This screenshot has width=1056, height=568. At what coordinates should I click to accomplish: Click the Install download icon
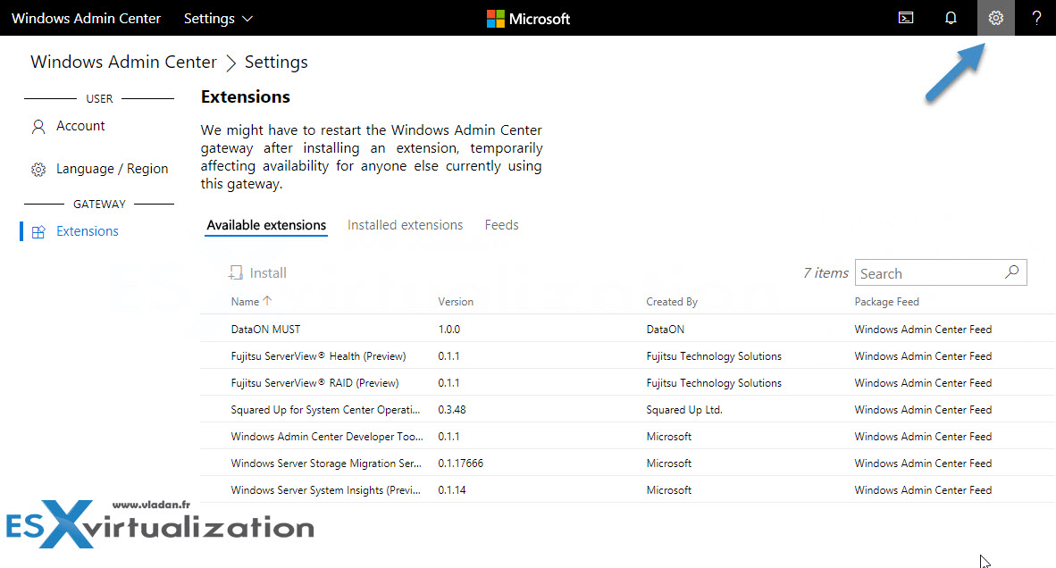[x=236, y=272]
